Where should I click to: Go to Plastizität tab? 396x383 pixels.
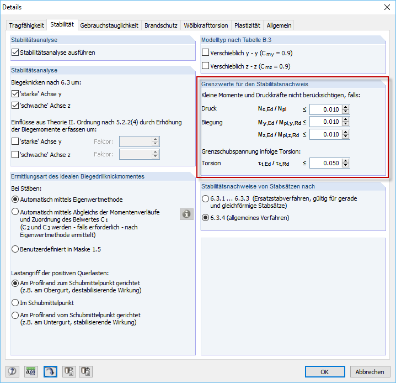[x=247, y=25]
